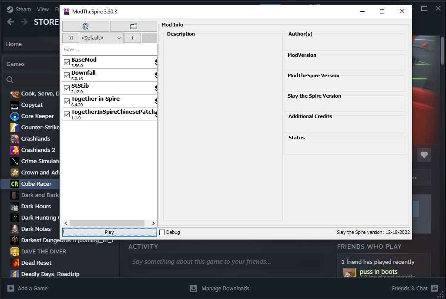The height and width of the screenshot is (299, 446).
Task: Toggle Together in Spire mod checkbox
Action: coord(67,102)
